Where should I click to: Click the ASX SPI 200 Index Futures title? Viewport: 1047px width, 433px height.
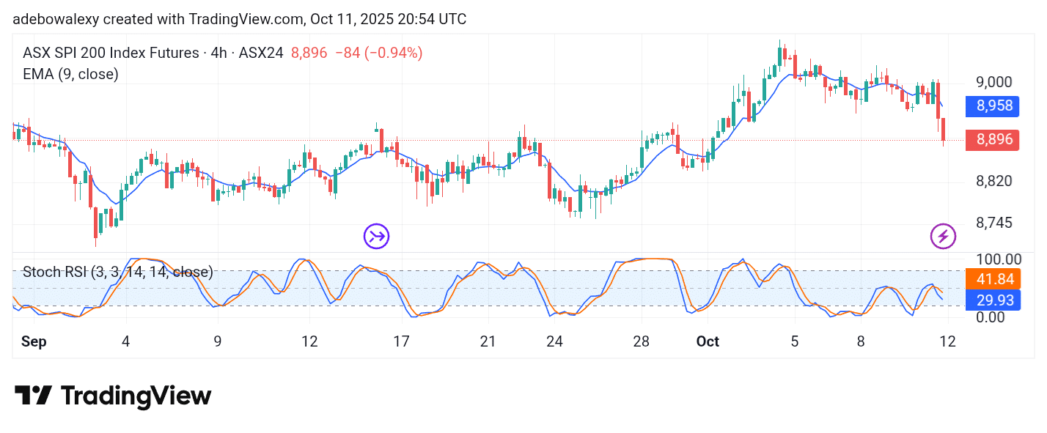(x=111, y=53)
